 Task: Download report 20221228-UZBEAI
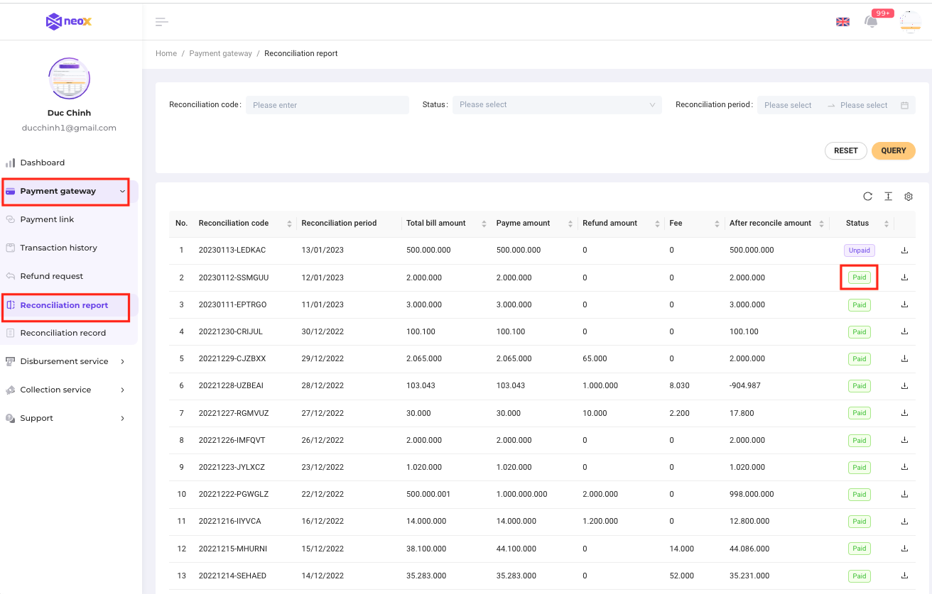pyautogui.click(x=904, y=386)
